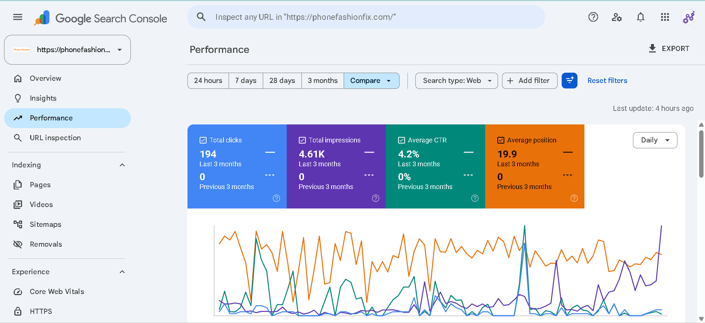Open users and permissions settings icon
Viewport: 705px width, 323px height.
point(616,17)
